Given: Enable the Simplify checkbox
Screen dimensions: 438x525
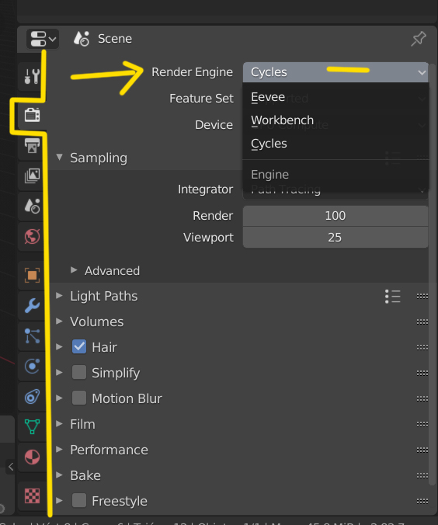Looking at the screenshot, I should [x=79, y=372].
